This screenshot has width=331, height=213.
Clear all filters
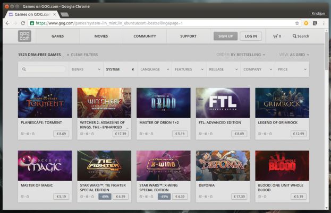point(82,55)
